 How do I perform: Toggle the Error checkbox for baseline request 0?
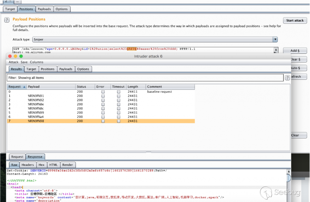pos(103,92)
